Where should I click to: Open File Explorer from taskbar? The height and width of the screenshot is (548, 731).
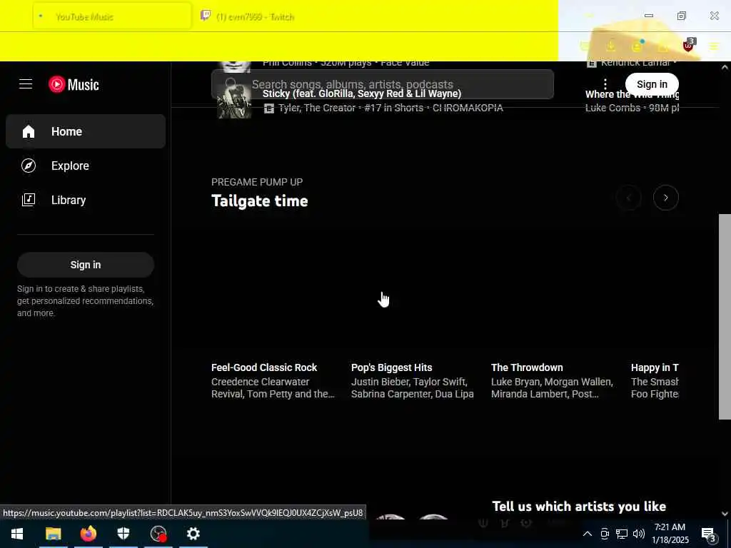click(x=53, y=534)
